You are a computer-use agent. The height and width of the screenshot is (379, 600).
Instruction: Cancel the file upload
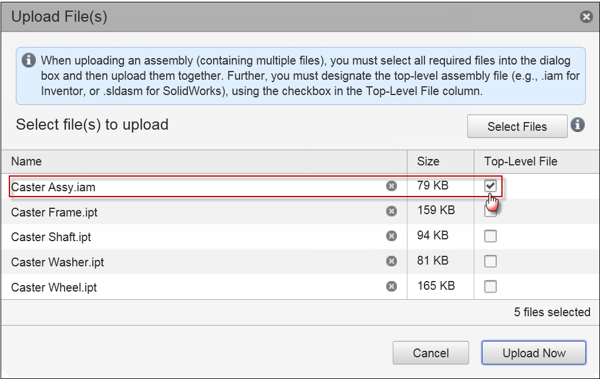pos(430,353)
